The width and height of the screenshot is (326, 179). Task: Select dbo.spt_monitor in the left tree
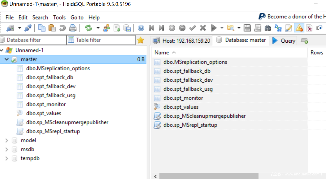pyautogui.click(x=46, y=104)
